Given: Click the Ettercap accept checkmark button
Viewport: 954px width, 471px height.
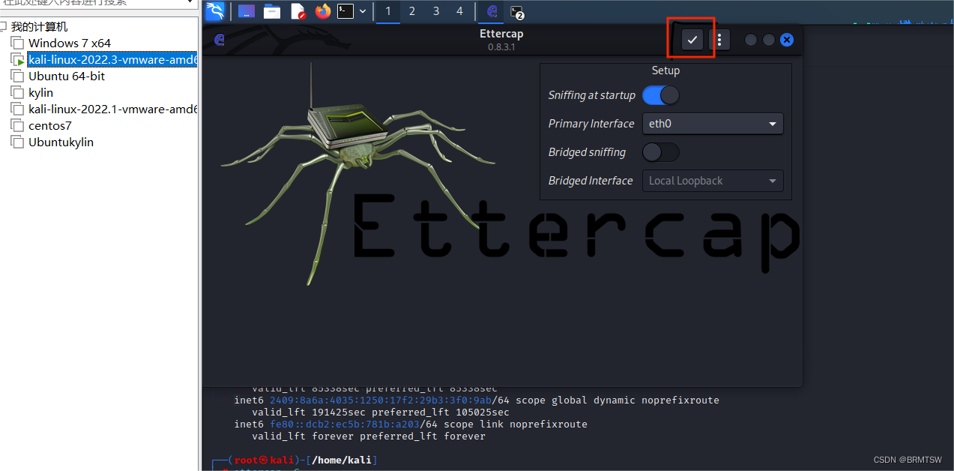Looking at the screenshot, I should click(x=692, y=40).
